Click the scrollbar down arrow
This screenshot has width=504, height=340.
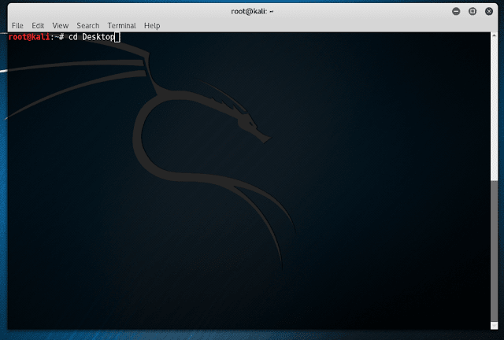pos(494,326)
